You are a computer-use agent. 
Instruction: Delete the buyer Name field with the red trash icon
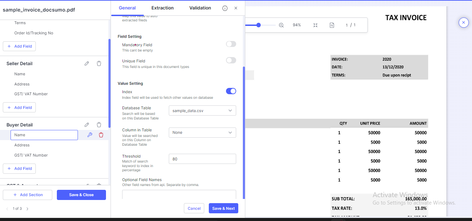point(101,135)
